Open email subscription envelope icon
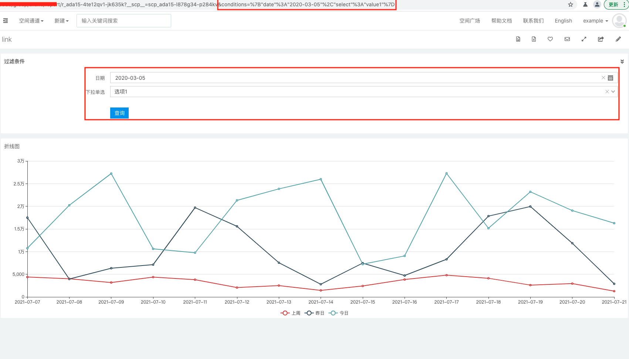Viewport: 629px width, 359px height. tap(567, 39)
